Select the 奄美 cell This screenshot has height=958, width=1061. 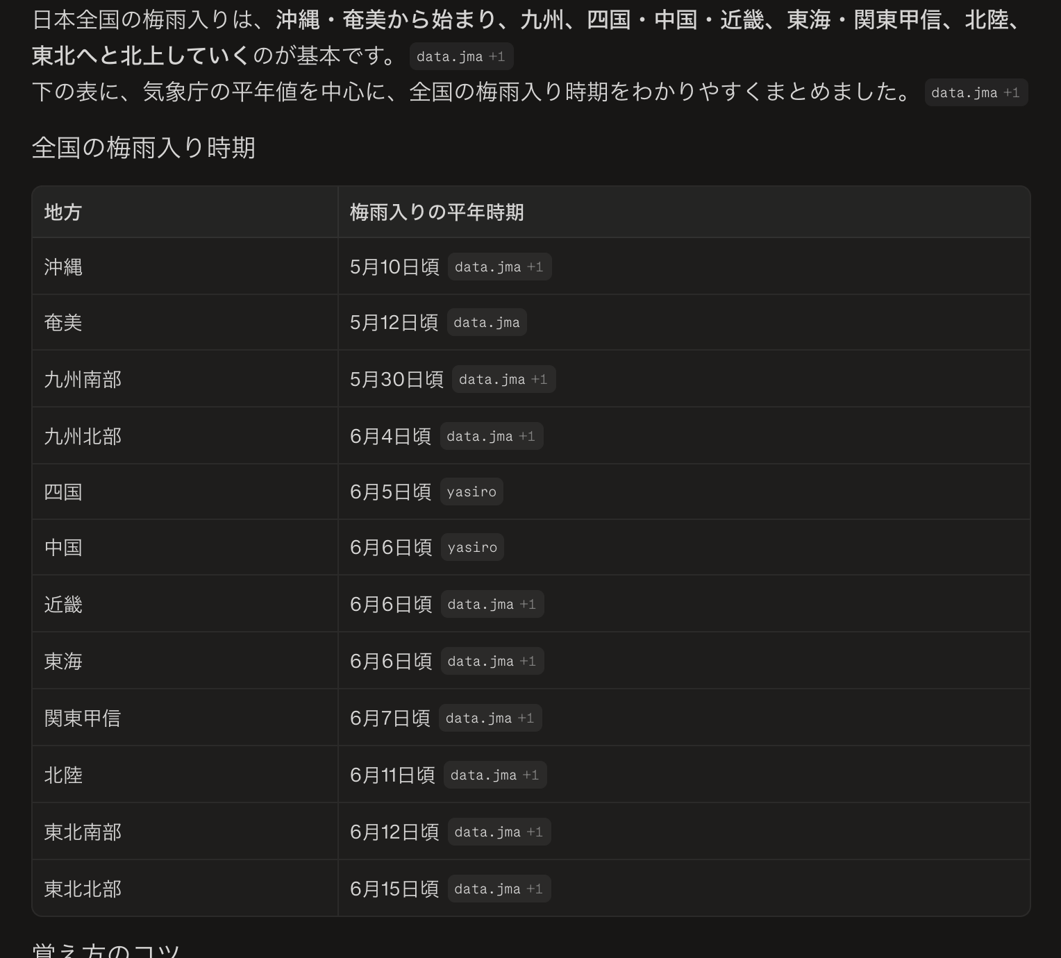click(185, 322)
